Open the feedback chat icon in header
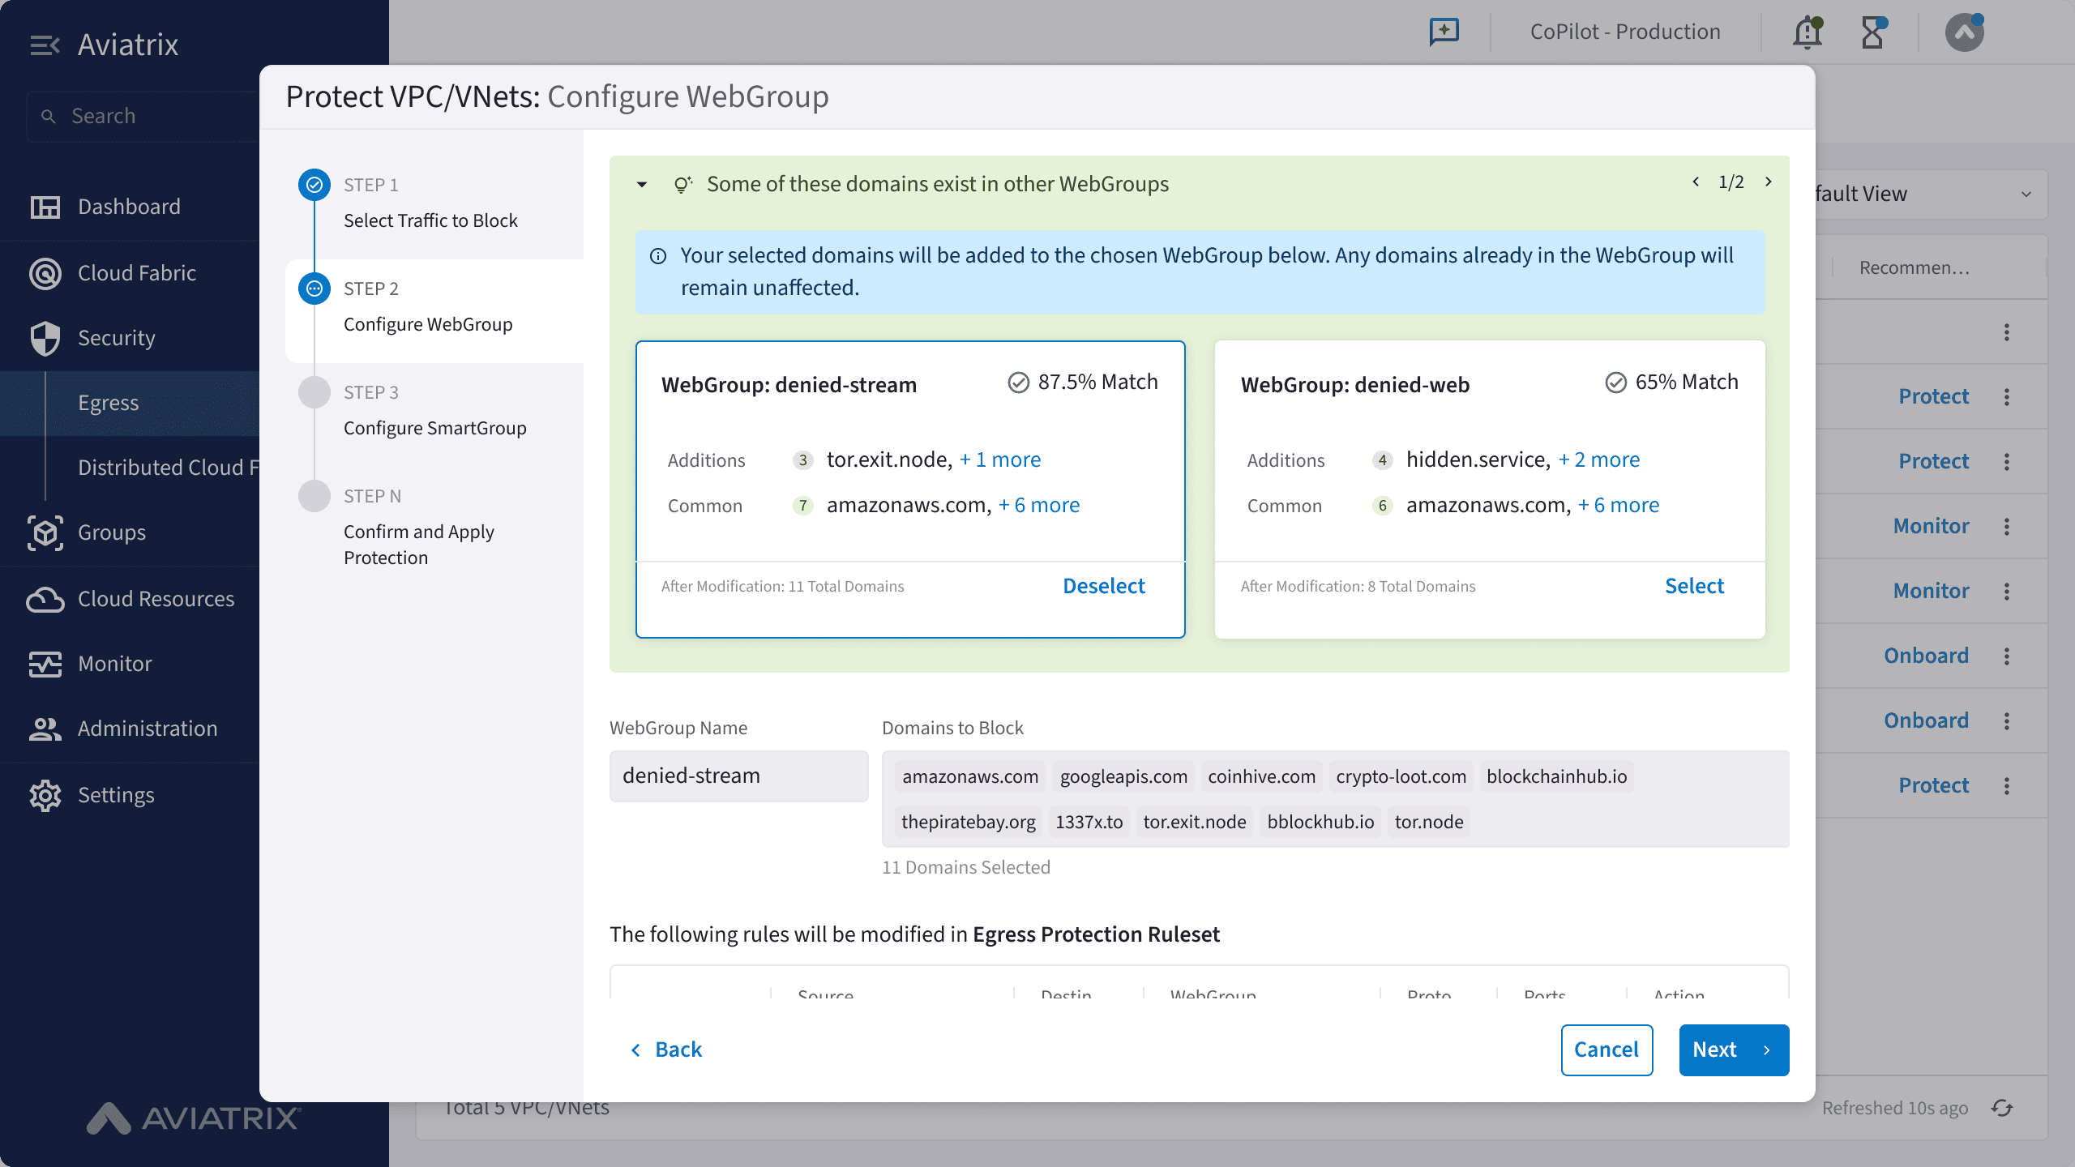Viewport: 2075px width, 1167px height. [1444, 32]
